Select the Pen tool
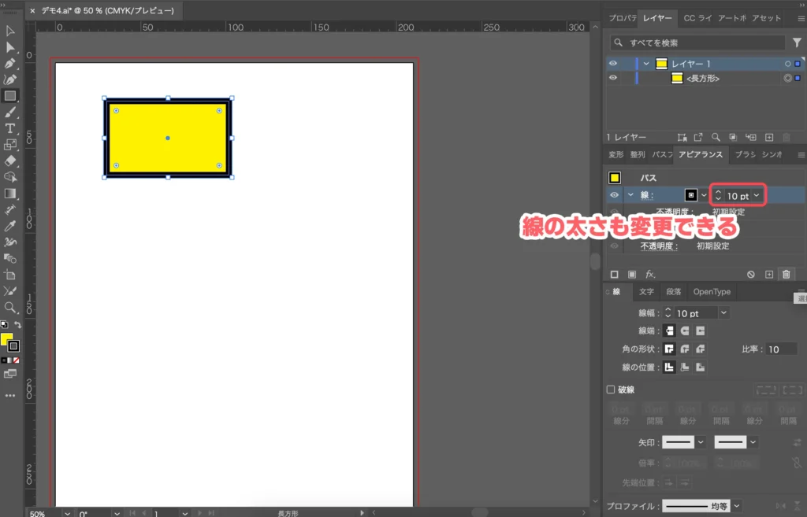The image size is (807, 517). pos(10,64)
